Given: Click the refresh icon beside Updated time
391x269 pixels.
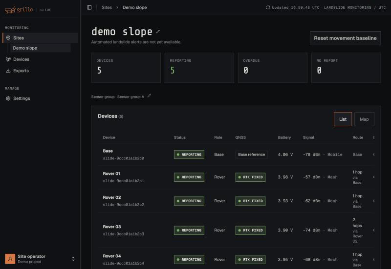Looking at the screenshot, I should 268,7.
